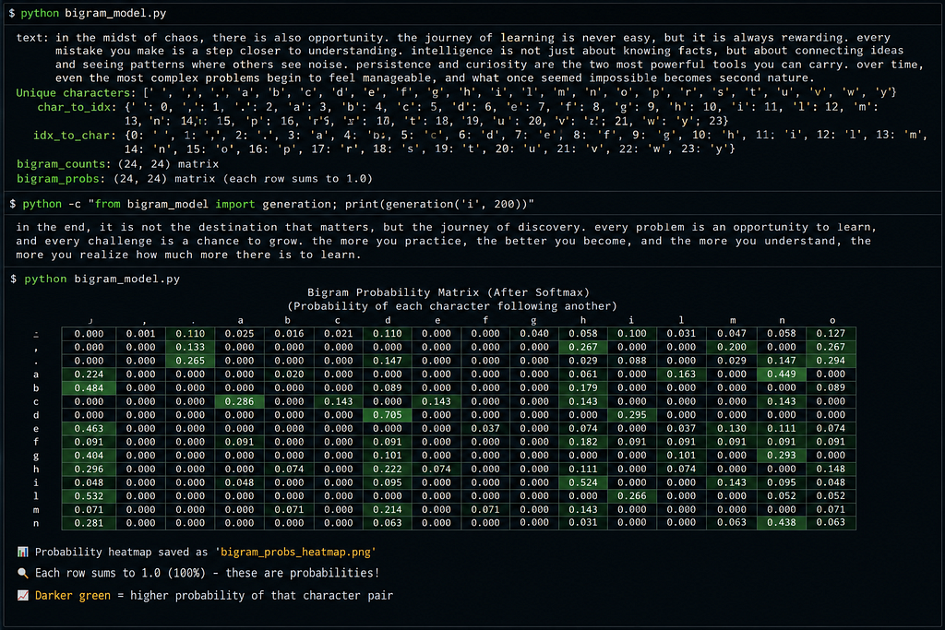
Task: Select matrix cell 0.163 in row a
Action: tap(682, 374)
